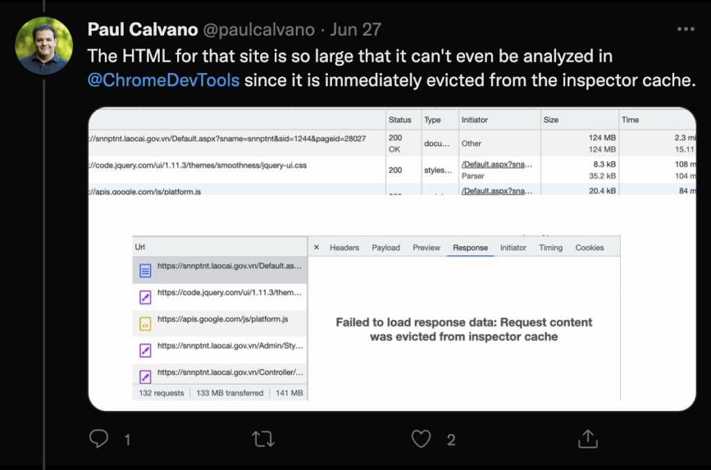Switch to the Headers tab

point(344,247)
